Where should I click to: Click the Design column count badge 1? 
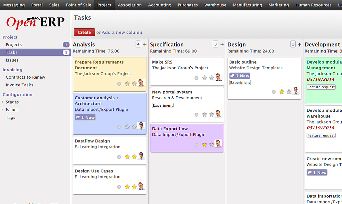coord(293,44)
